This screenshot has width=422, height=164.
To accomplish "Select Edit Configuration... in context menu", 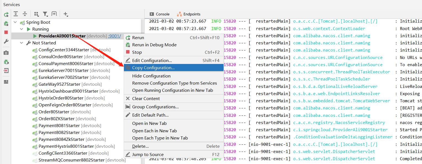I will (x=174, y=60).
